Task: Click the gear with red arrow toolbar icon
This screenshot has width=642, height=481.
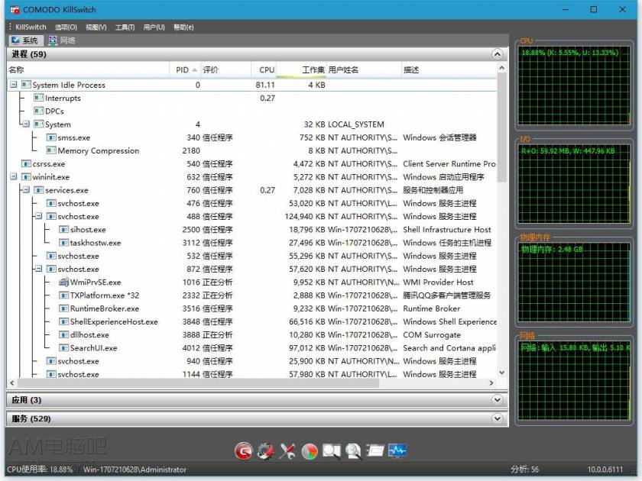Action: [x=266, y=451]
